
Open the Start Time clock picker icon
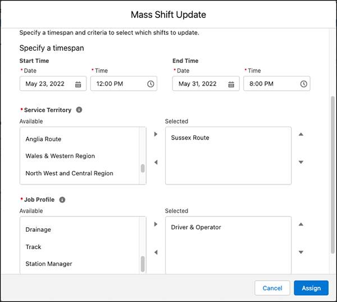pyautogui.click(x=151, y=84)
